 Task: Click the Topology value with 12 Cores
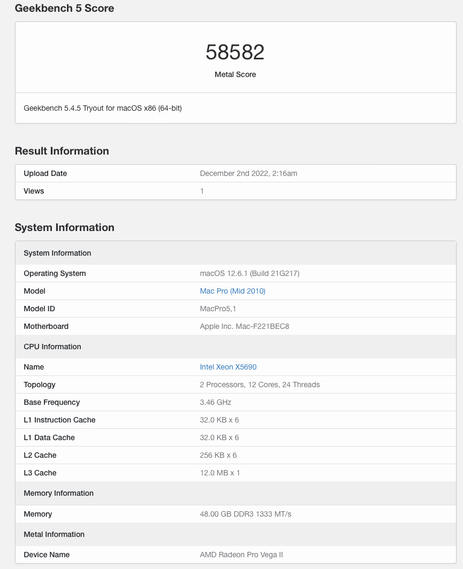pyautogui.click(x=260, y=385)
